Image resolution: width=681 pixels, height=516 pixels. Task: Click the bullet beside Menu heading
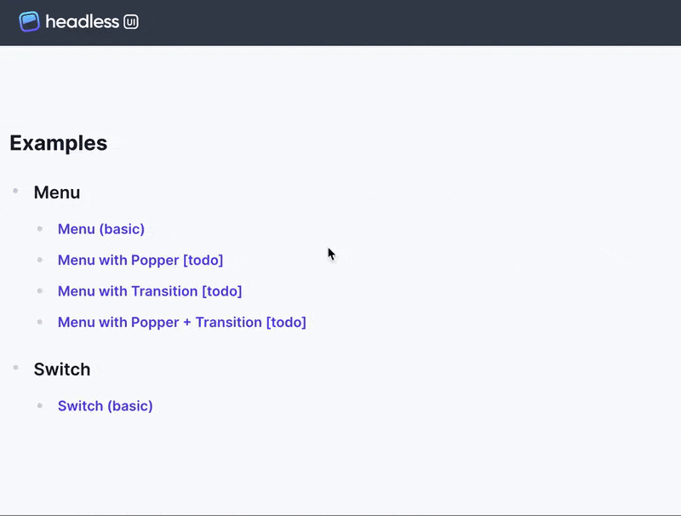tap(15, 191)
